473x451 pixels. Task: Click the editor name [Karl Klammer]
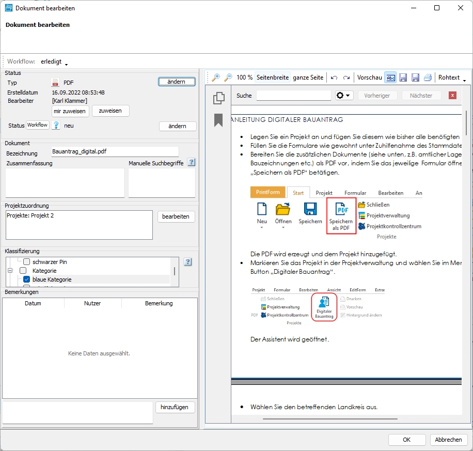(x=70, y=101)
